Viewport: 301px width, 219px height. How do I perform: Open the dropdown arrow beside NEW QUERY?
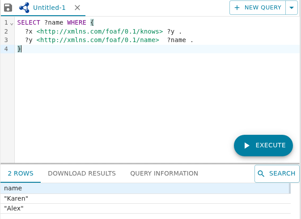coord(292,8)
